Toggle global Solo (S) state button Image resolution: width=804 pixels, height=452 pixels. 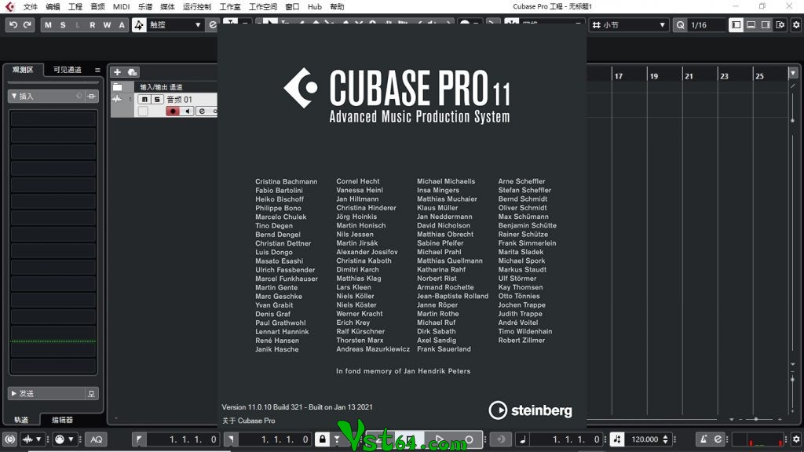pos(63,24)
